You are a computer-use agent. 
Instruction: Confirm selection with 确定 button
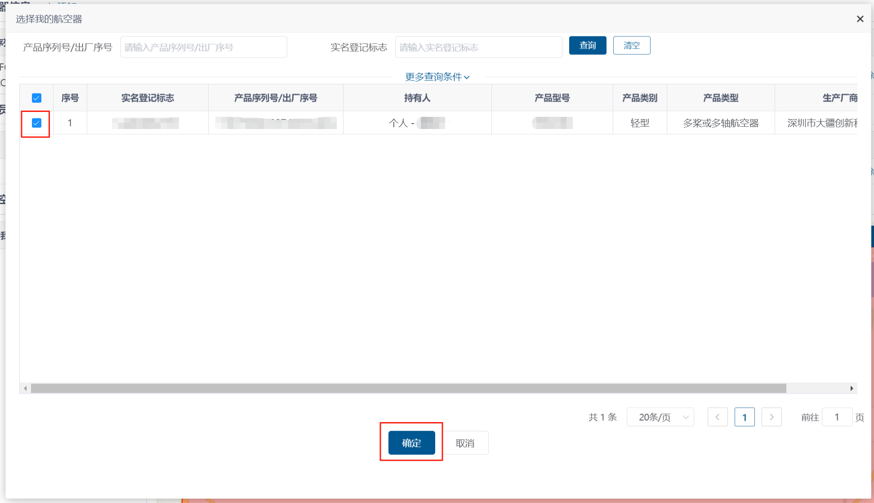point(411,443)
